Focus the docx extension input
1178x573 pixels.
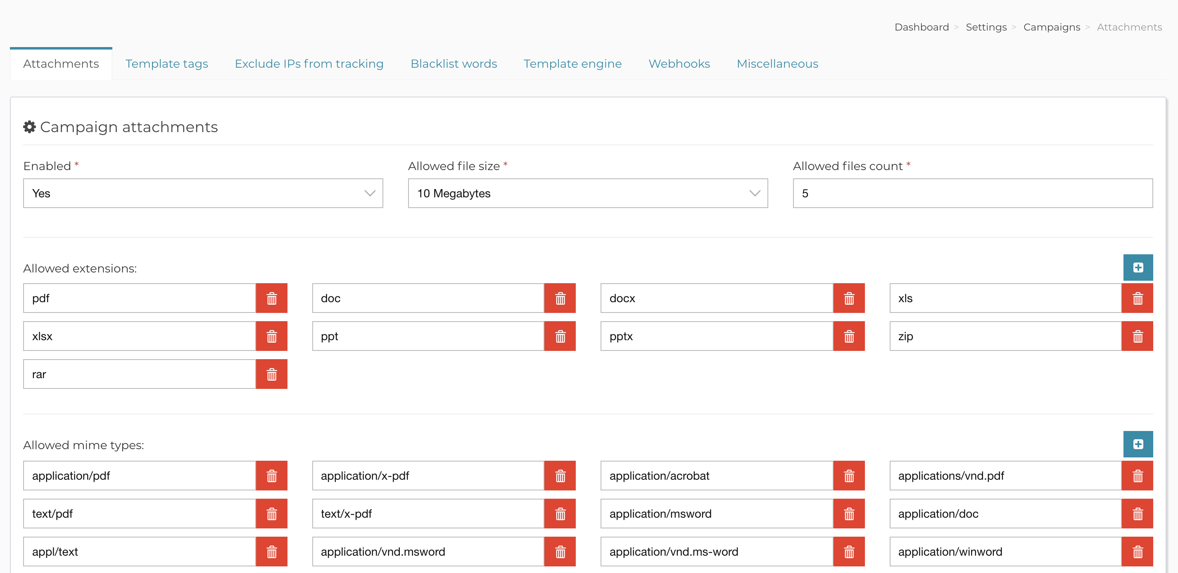[x=717, y=298]
